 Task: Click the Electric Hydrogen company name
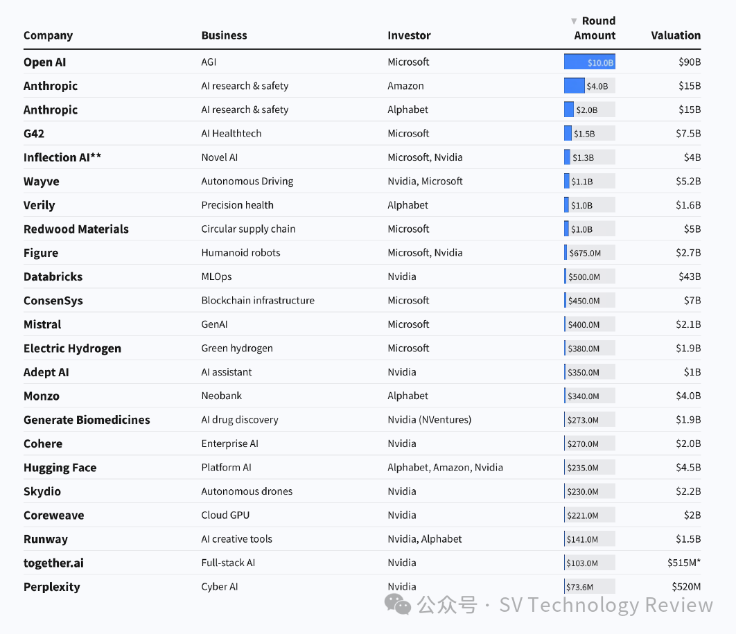72,349
